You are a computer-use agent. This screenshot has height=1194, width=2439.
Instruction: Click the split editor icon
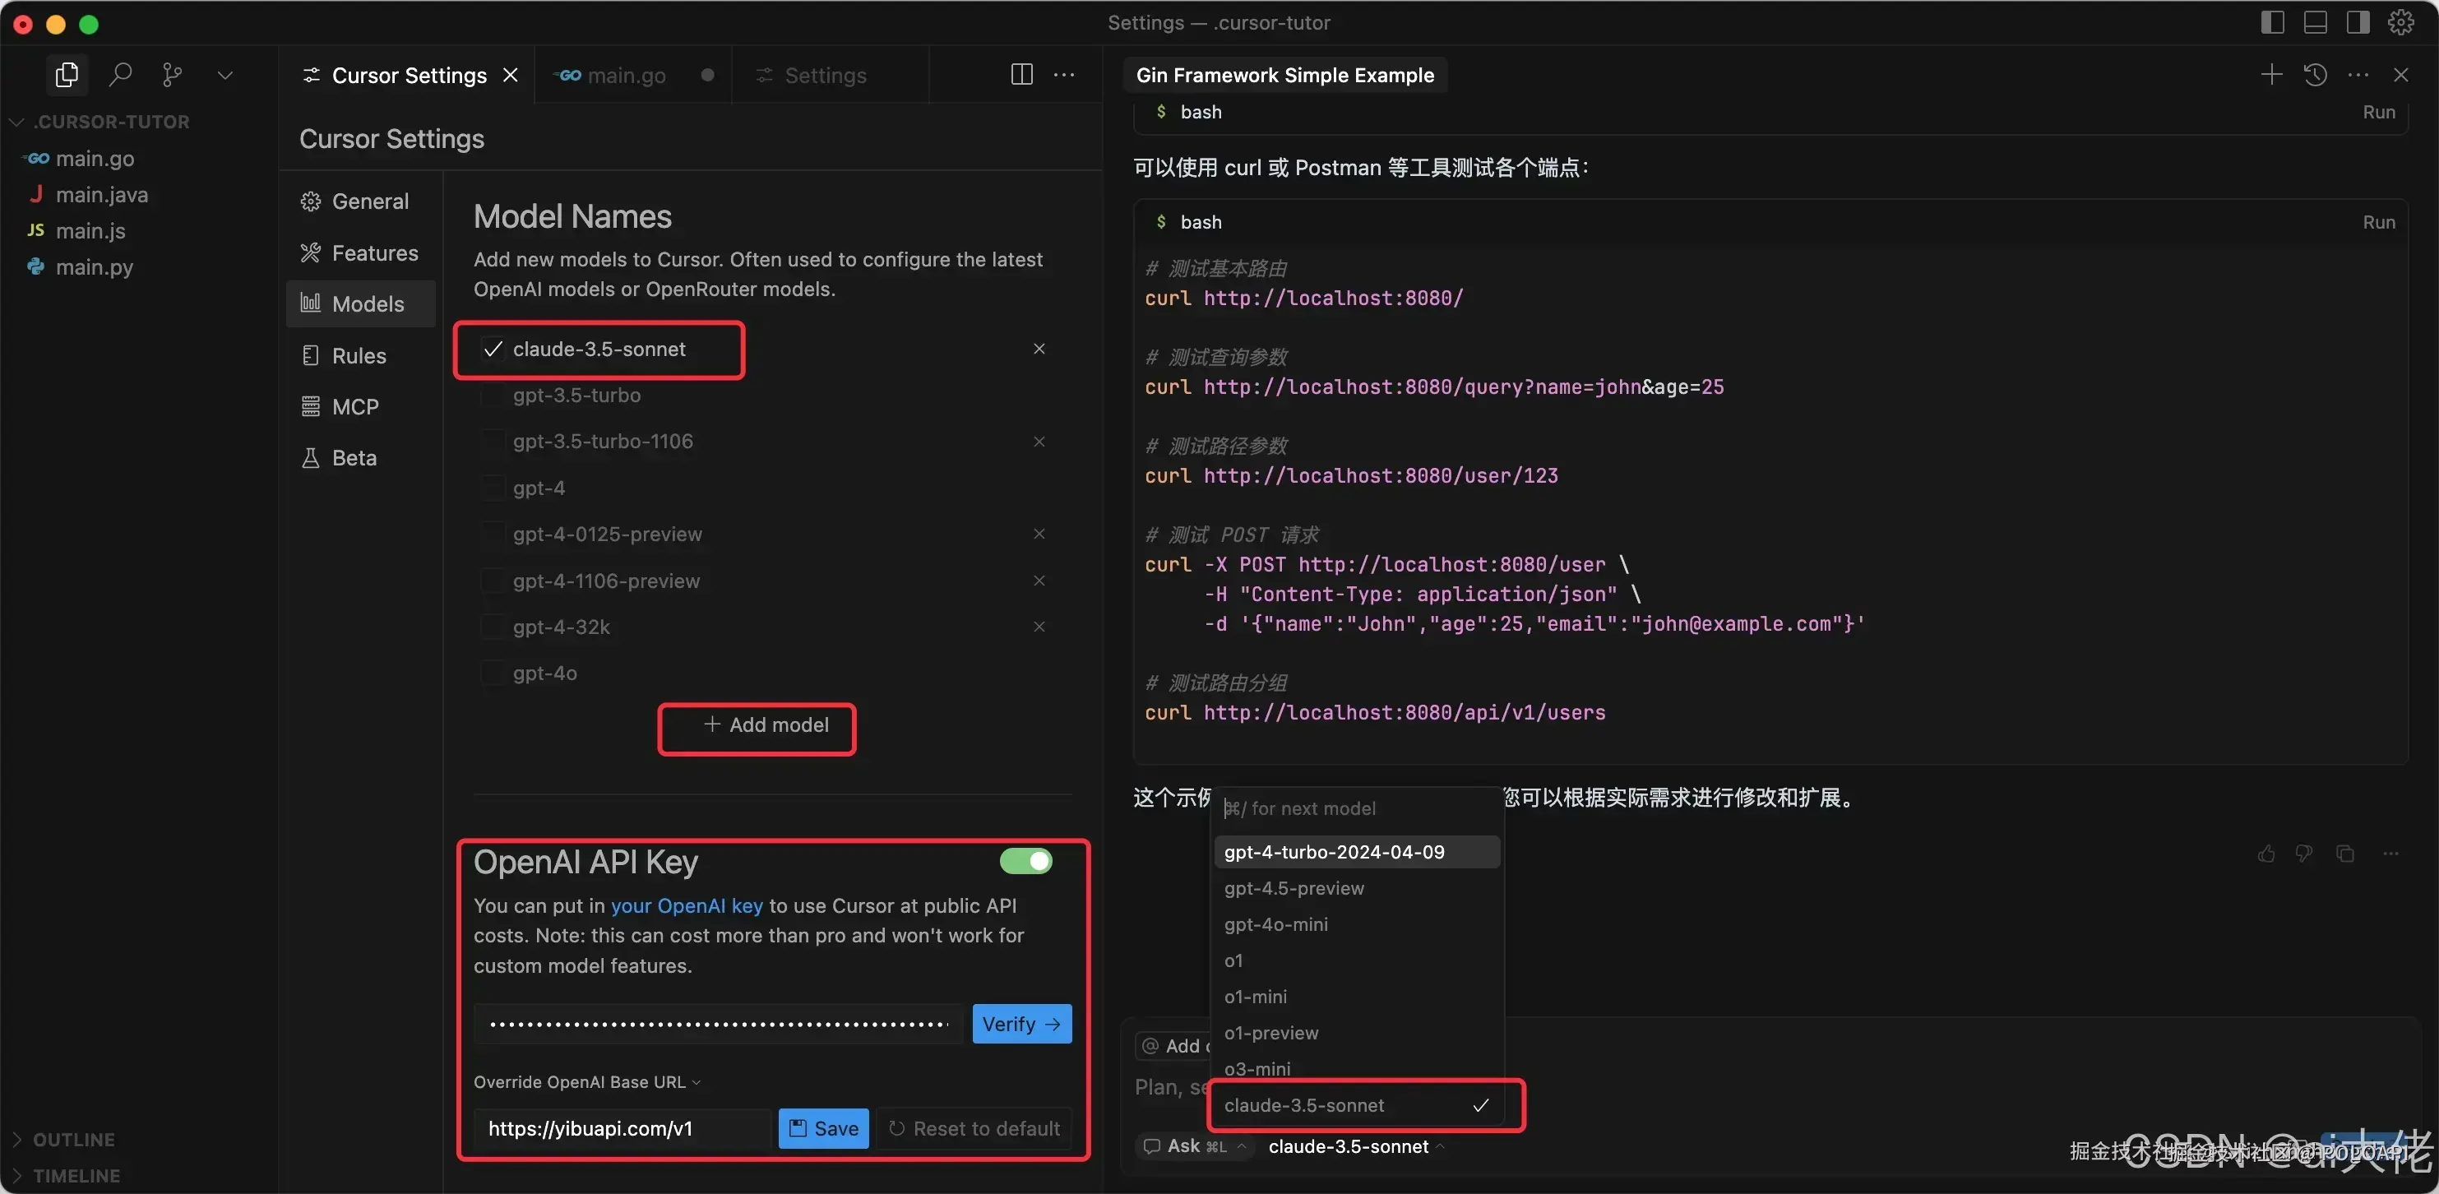1020,75
